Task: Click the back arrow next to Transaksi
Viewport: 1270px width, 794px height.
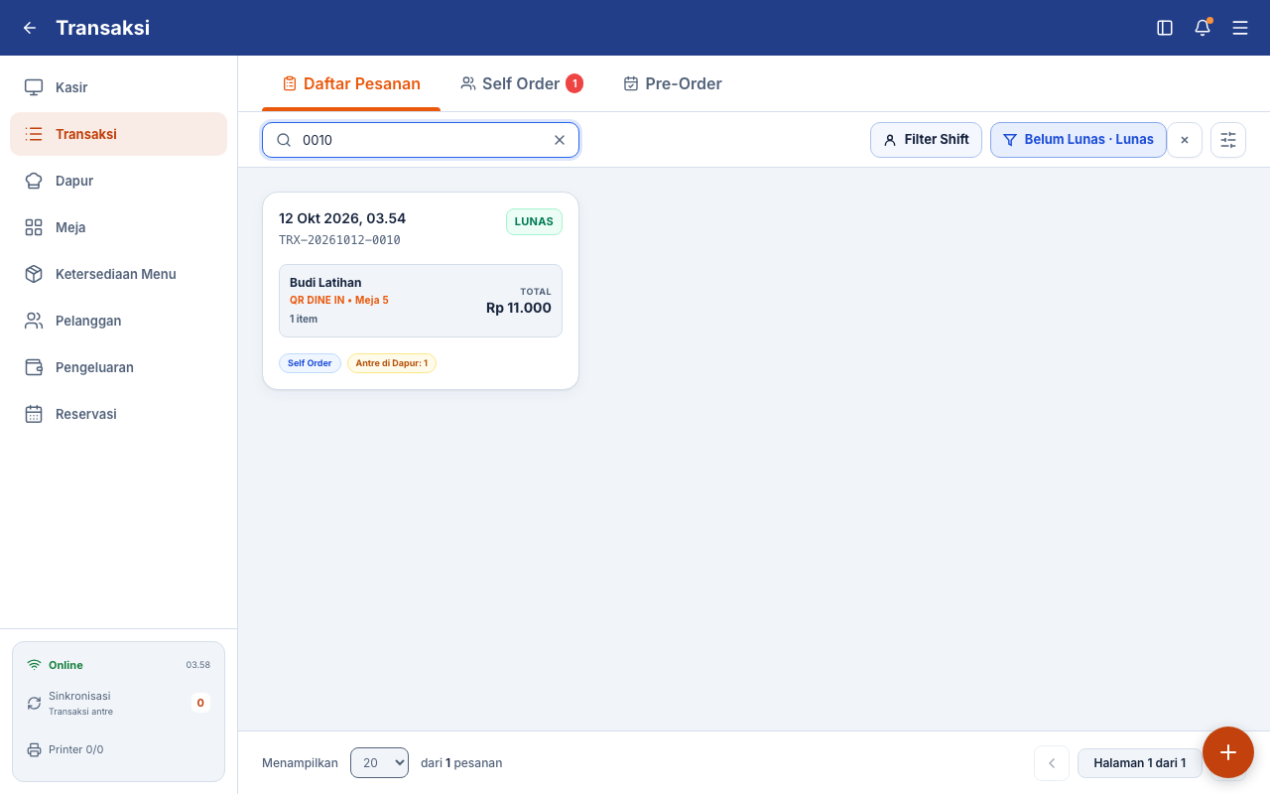Action: [30, 28]
